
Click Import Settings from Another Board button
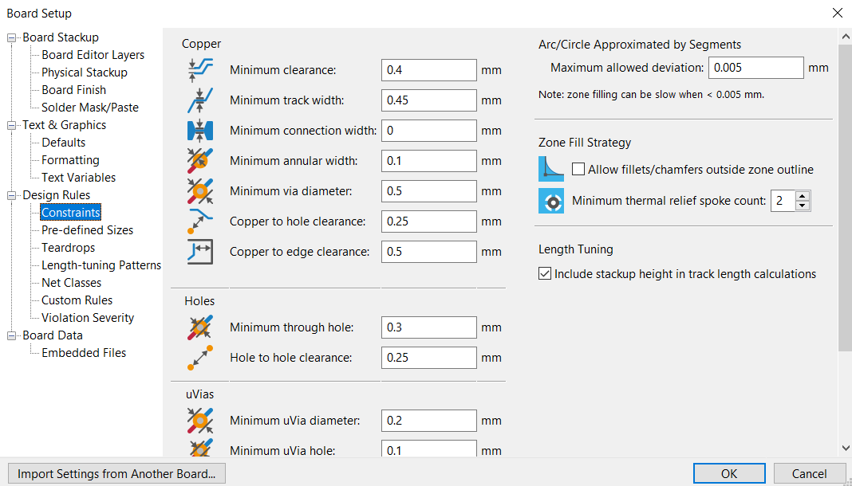(116, 474)
